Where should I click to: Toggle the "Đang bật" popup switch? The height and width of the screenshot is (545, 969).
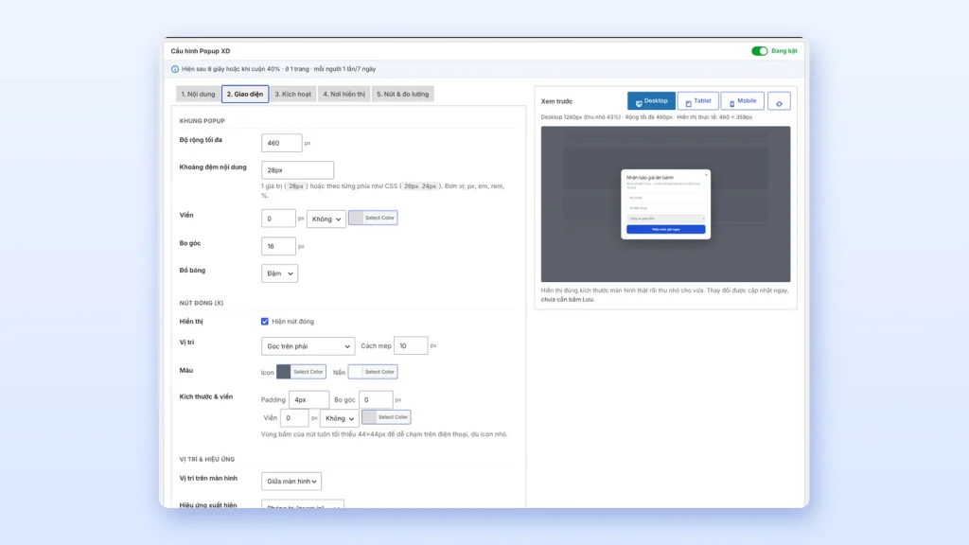pos(760,51)
